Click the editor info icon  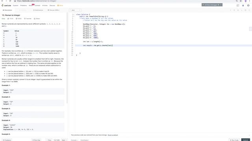coord(230,10)
